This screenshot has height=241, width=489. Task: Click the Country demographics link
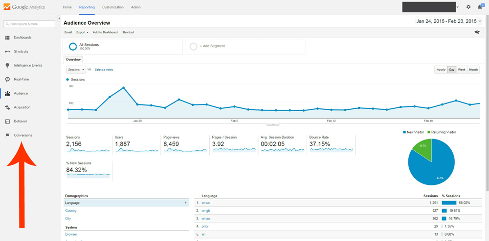click(71, 211)
